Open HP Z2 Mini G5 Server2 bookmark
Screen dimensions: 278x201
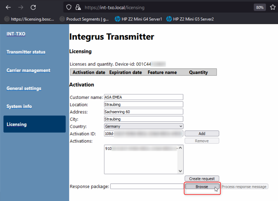[190, 19]
